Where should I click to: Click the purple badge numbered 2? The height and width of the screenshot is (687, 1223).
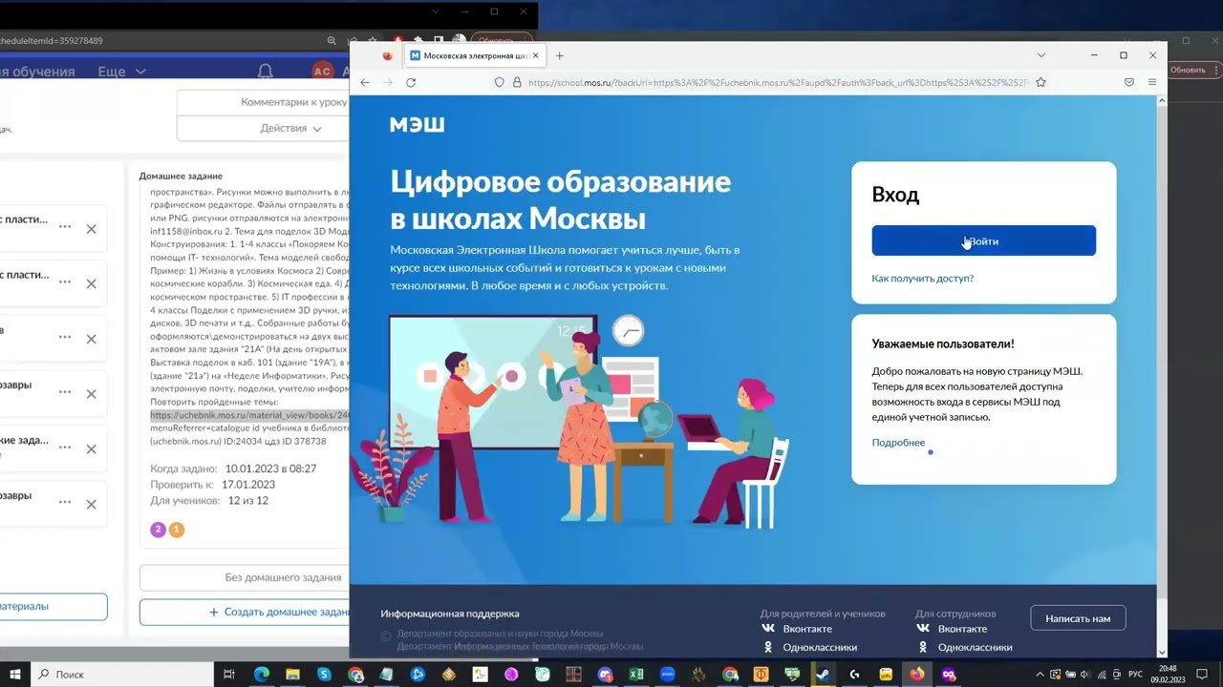click(159, 530)
